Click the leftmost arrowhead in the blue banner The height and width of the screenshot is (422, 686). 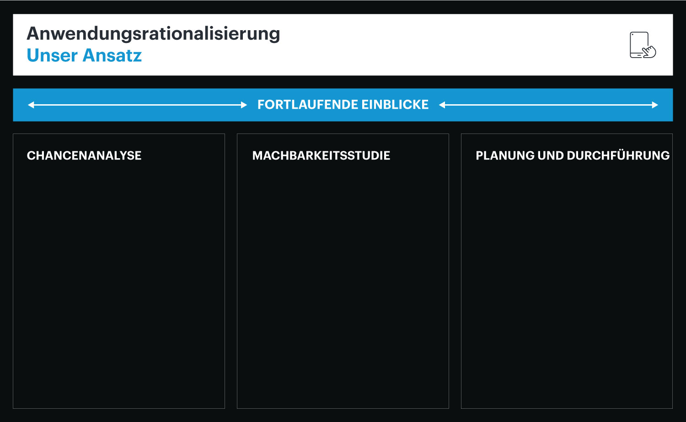coord(31,105)
